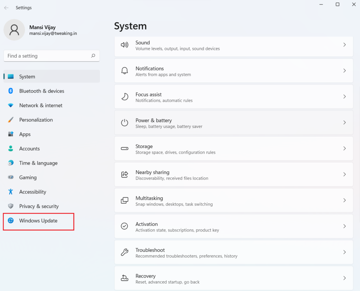Click the Bluetooth icon in sidebar

[11, 91]
